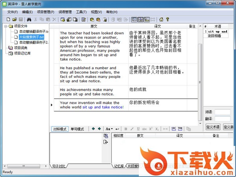Image resolution: width=236 pixels, height=177 pixels.
Task: Click the 原文 column header in main grid
Action: 94,26
